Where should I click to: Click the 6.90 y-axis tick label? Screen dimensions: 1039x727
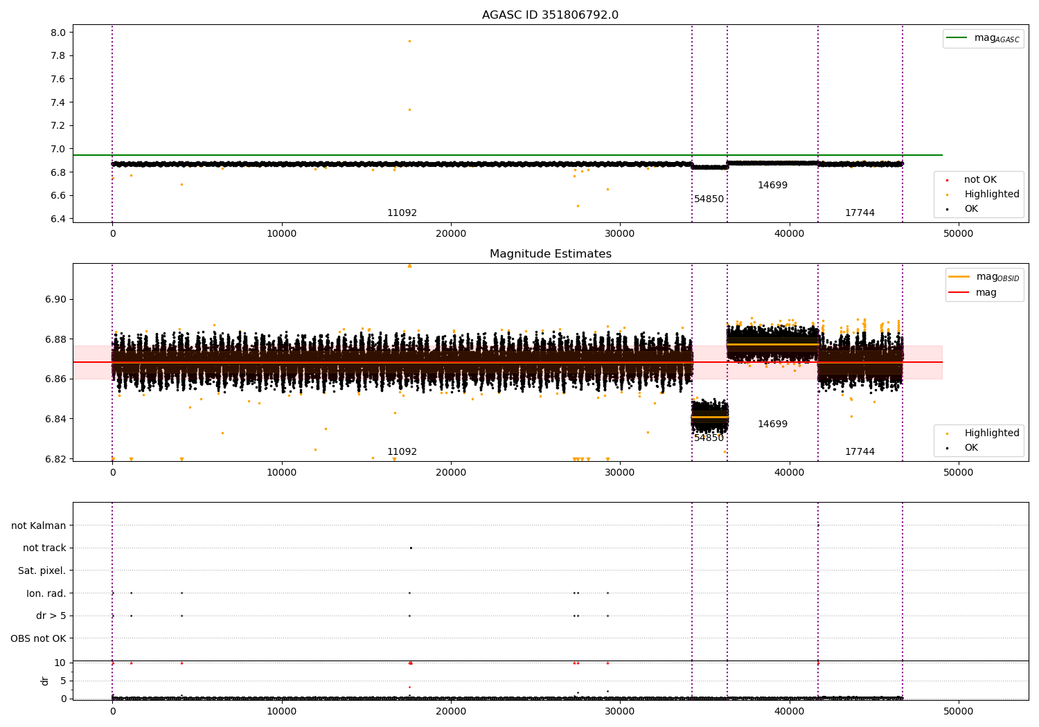[55, 300]
